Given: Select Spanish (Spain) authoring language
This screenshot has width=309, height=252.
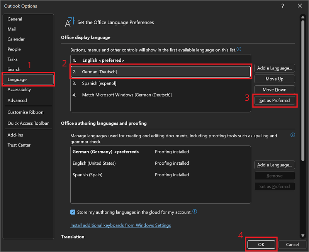Looking at the screenshot, I should pyautogui.click(x=161, y=175).
